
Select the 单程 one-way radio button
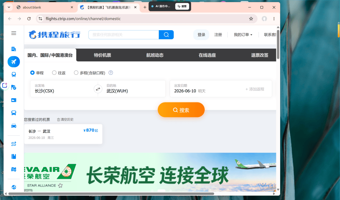(32, 73)
